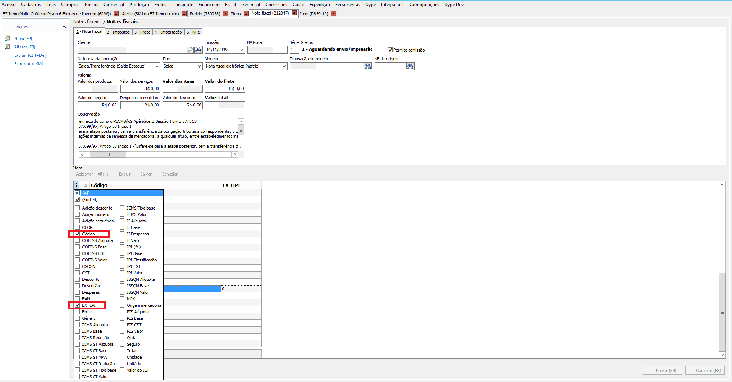732x382 pixels.
Task: Open the Cadastros menu
Action: click(31, 5)
